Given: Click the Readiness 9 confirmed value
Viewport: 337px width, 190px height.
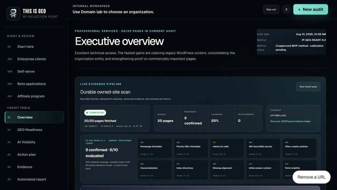Looking at the screenshot, I should [193, 121].
